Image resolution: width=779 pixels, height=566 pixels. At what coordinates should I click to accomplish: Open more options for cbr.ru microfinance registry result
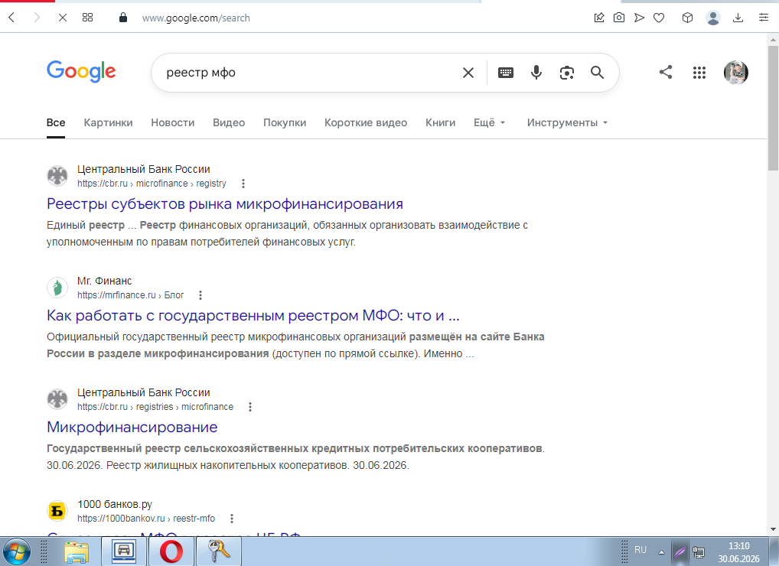243,184
